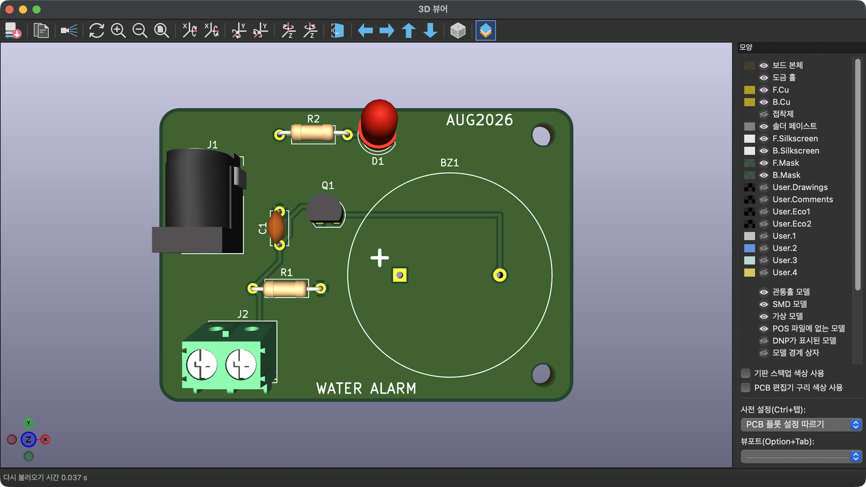Copy the 3D image to the clipboard
This screenshot has width=866, height=487.
point(41,31)
